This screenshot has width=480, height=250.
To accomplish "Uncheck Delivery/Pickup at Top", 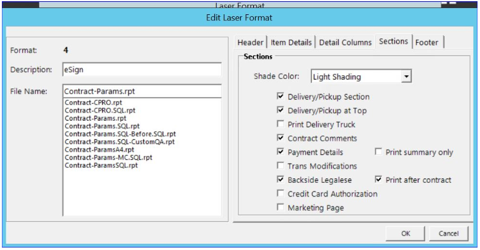I will click(x=281, y=111).
